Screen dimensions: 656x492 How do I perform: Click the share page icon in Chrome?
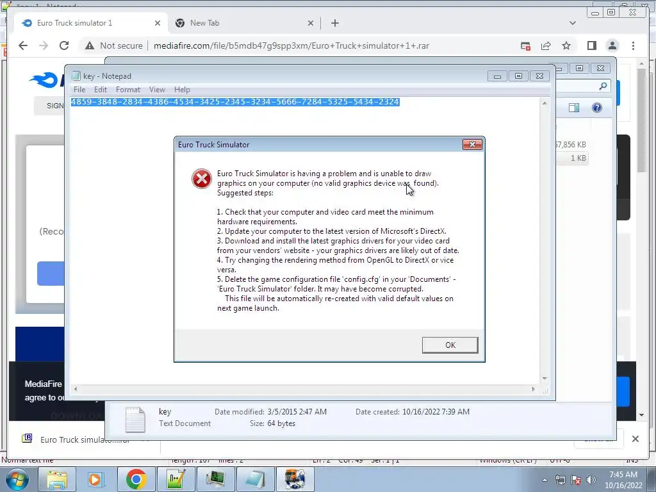[x=546, y=45]
